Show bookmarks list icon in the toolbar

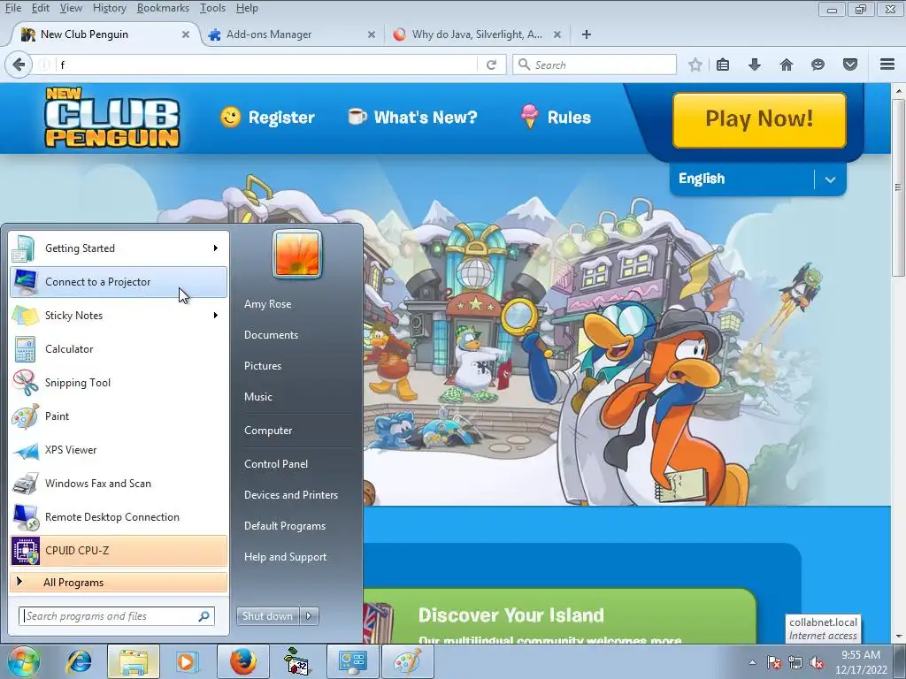coord(723,65)
